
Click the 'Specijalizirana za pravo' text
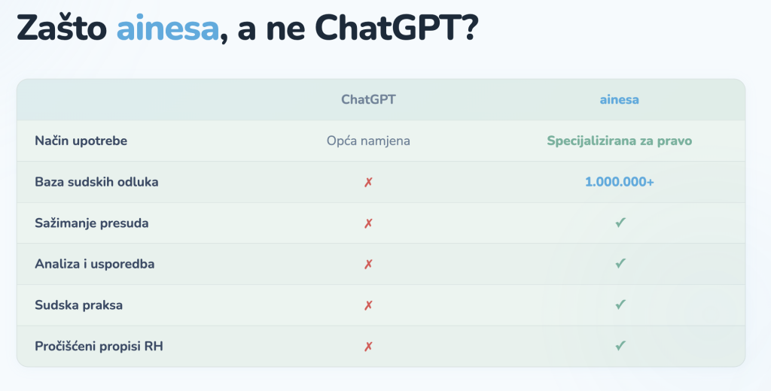coord(619,141)
